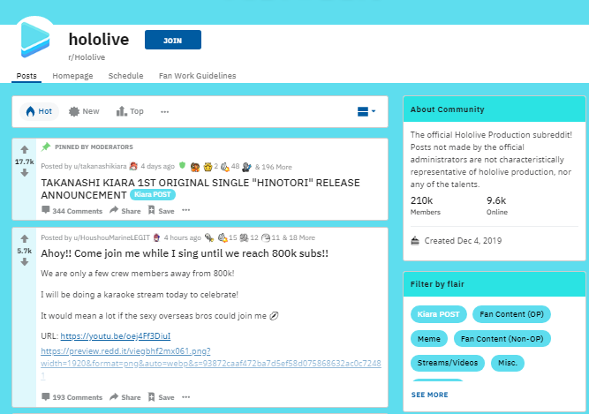The image size is (589, 414).
Task: Click the silver award icon on pinned post
Action: pos(245,167)
